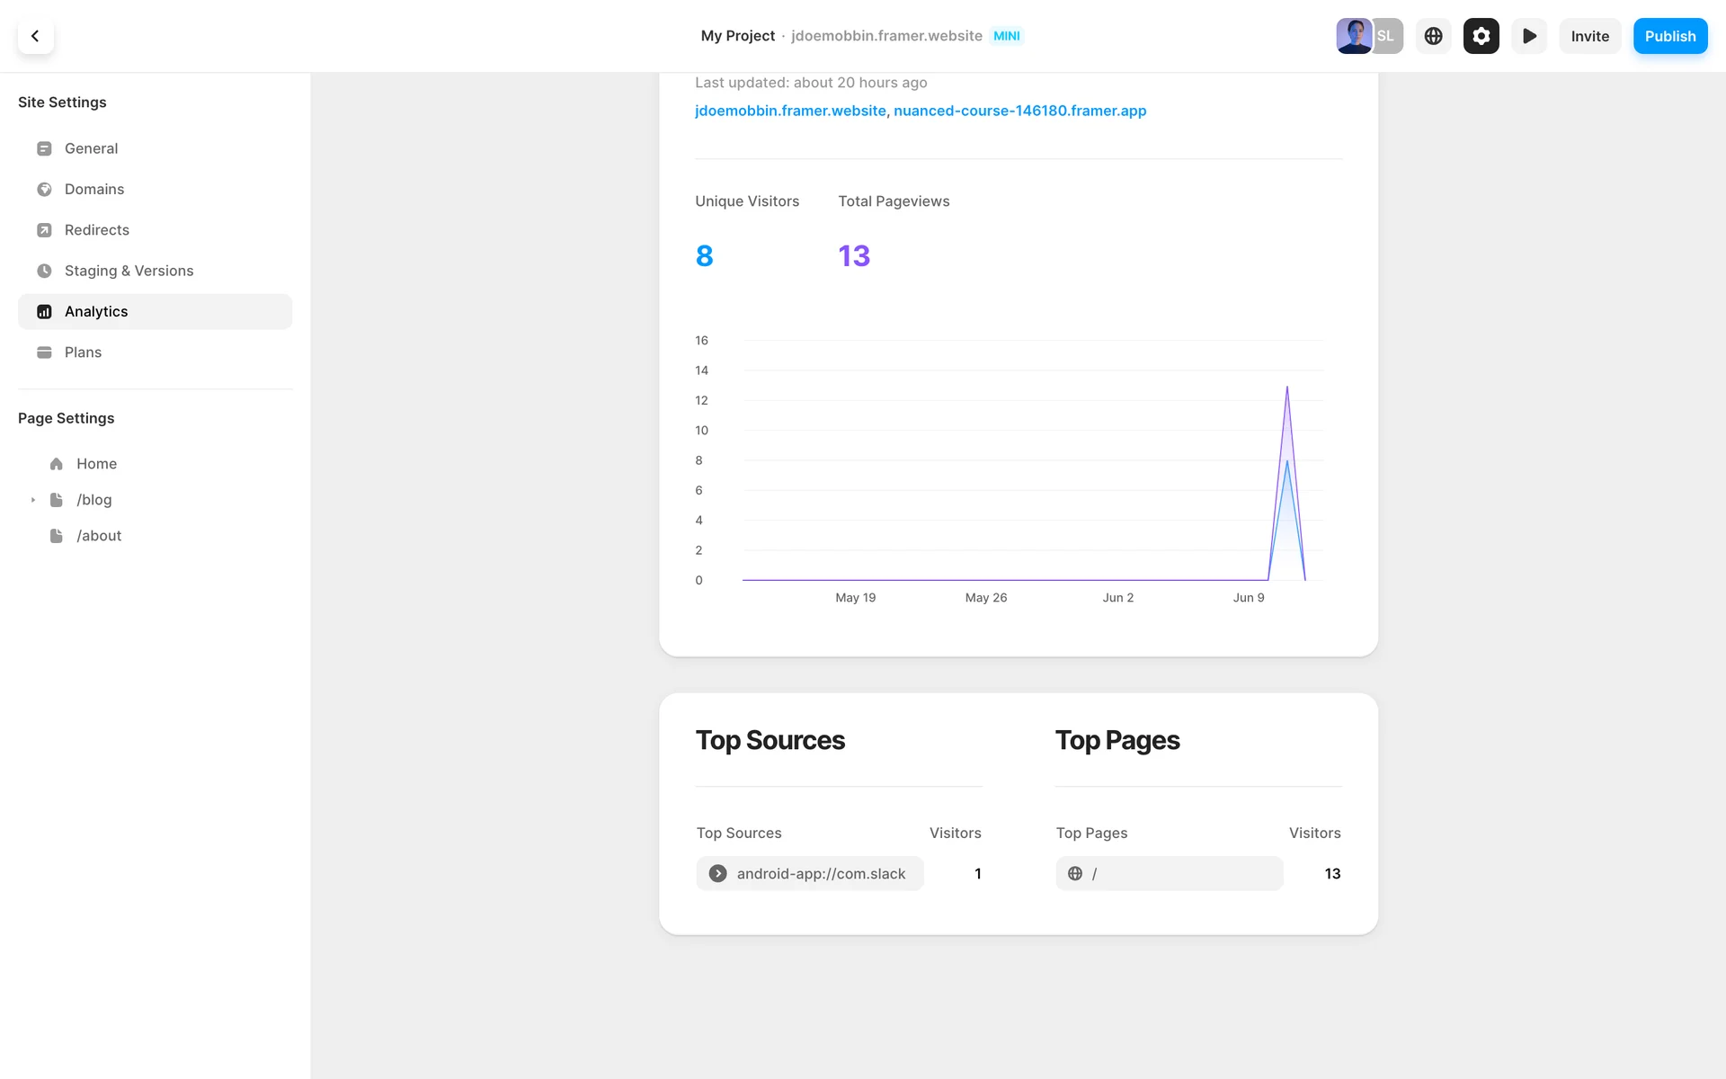
Task: Open the Plans section
Action: pyautogui.click(x=83, y=352)
